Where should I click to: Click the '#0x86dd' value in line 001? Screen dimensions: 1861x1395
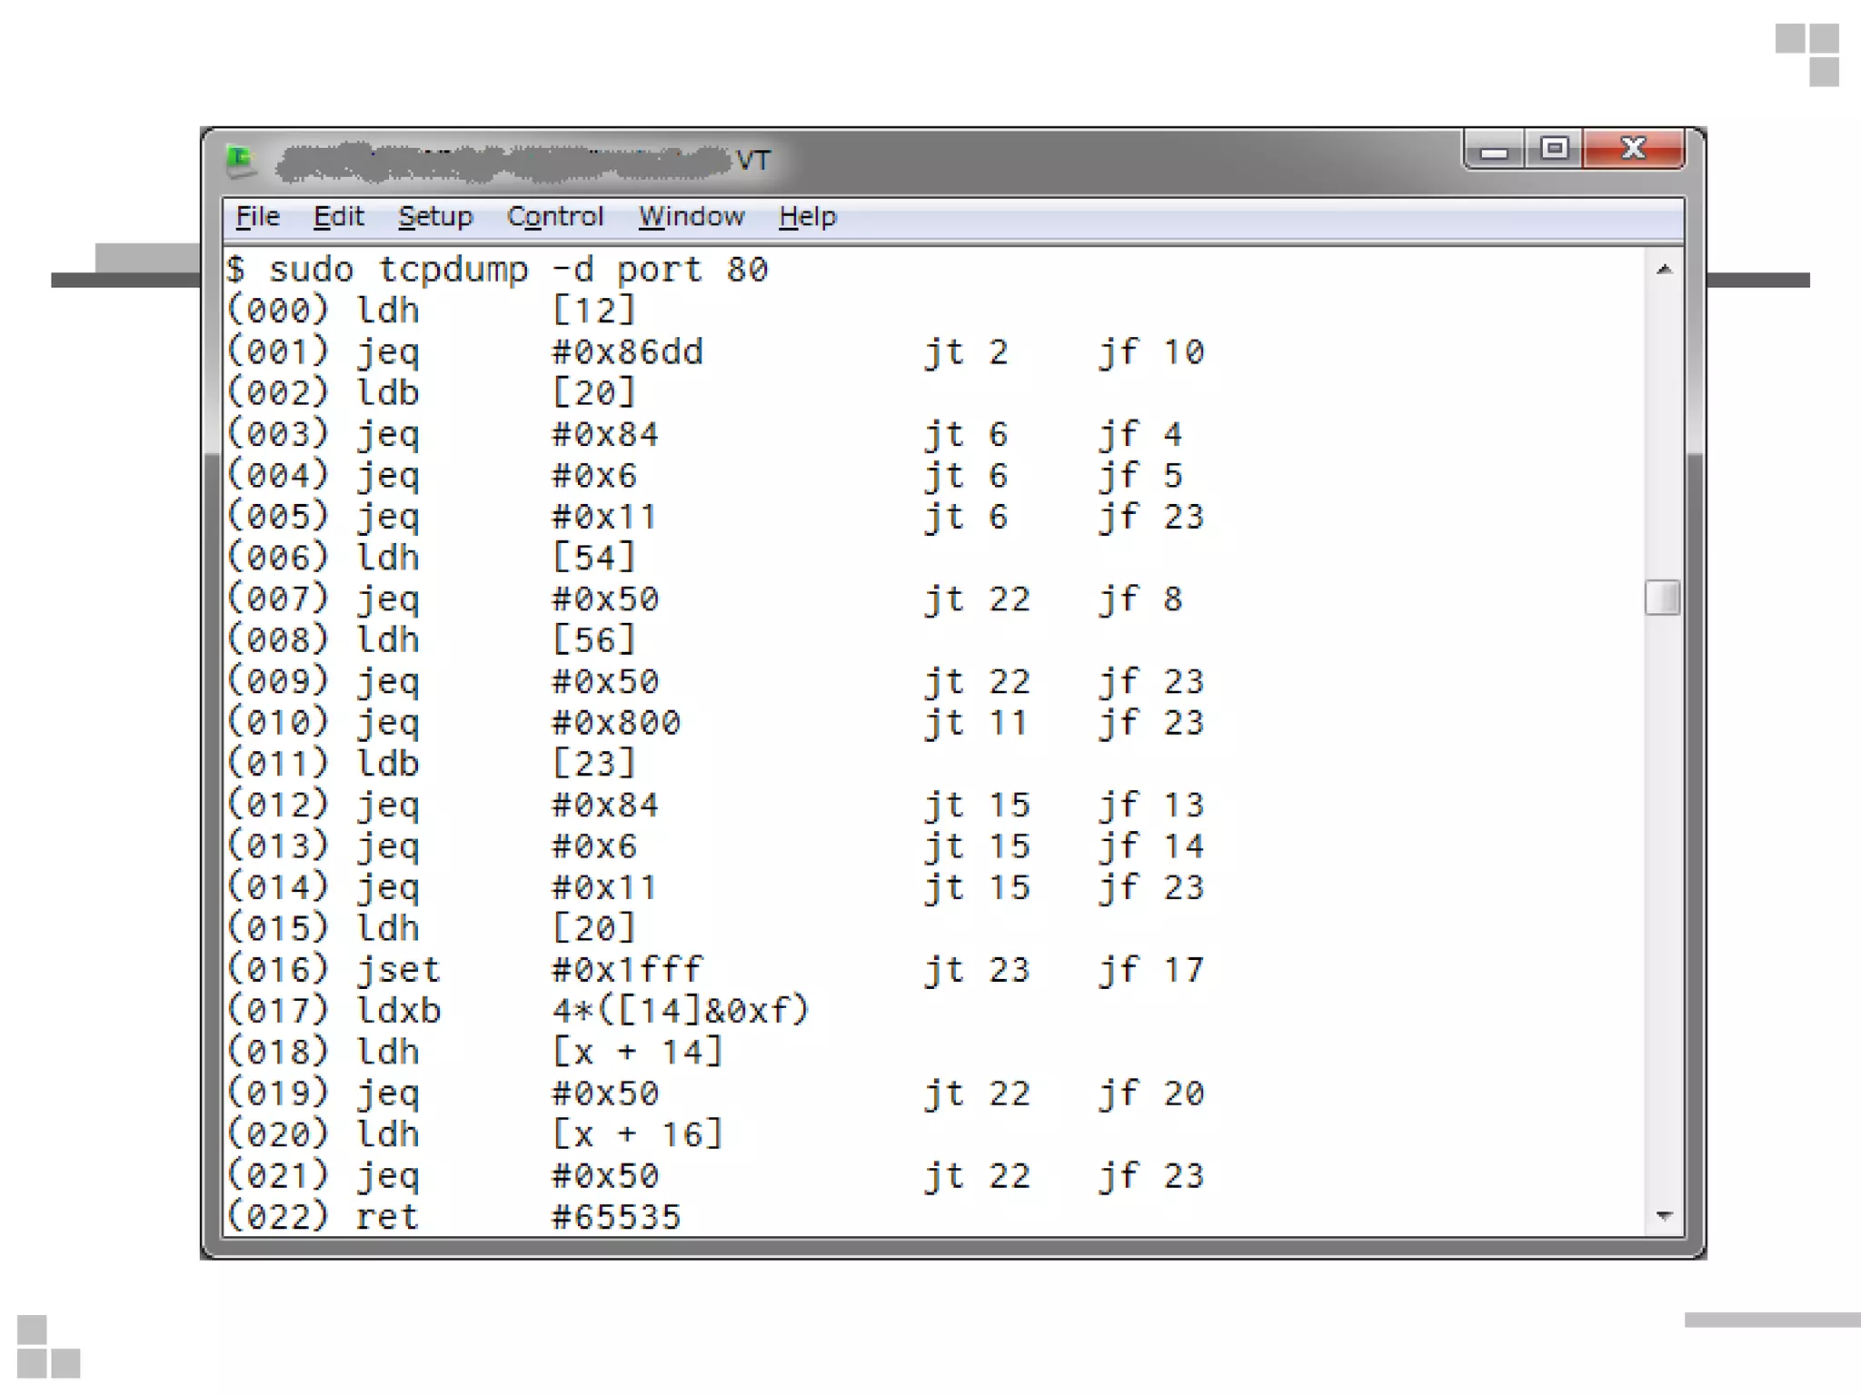[627, 352]
